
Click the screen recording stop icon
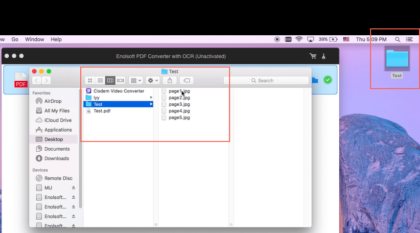pyautogui.click(x=277, y=39)
